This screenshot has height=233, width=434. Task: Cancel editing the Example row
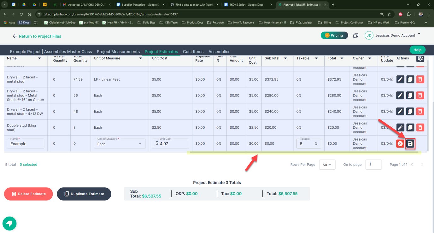coord(400,144)
